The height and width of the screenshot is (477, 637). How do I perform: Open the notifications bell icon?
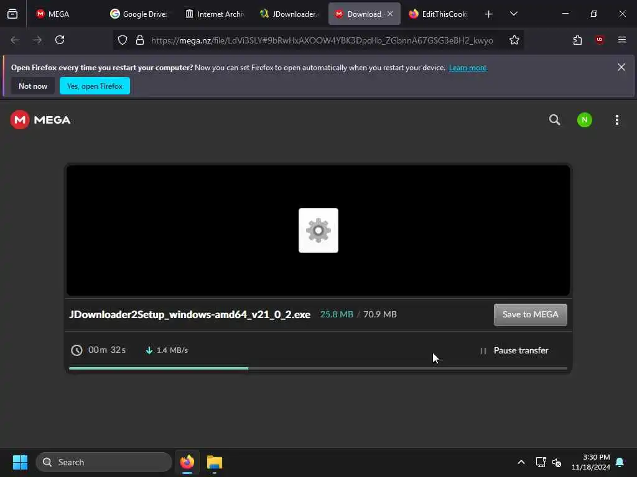[x=620, y=462]
